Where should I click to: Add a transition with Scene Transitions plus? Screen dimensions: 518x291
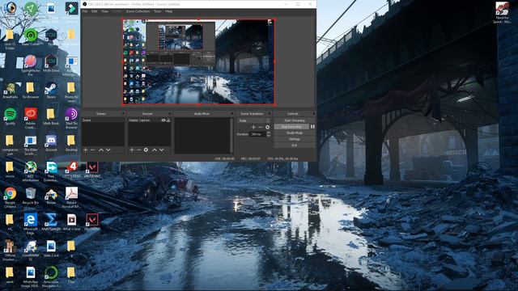(253, 127)
